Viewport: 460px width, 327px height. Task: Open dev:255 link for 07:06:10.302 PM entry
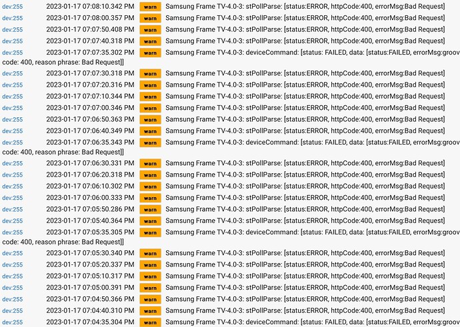tap(12, 186)
